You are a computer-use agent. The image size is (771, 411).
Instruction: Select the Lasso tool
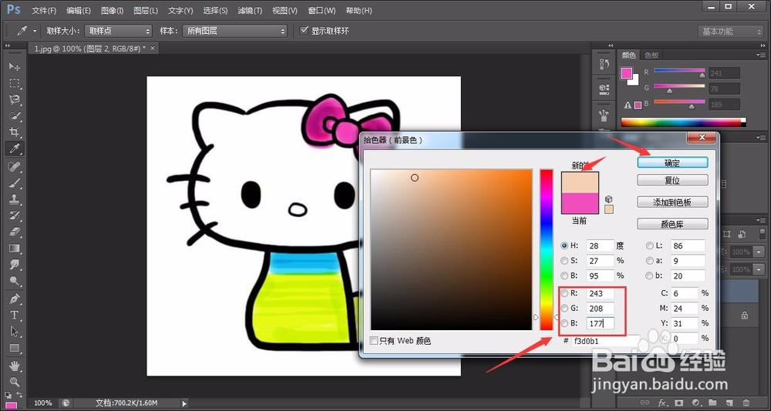tap(14, 100)
